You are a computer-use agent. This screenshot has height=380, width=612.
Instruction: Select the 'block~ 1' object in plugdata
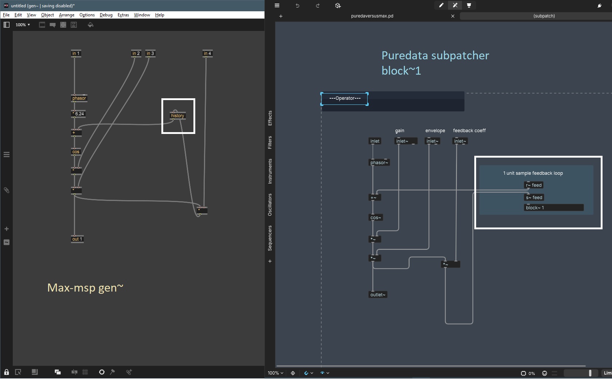point(554,208)
